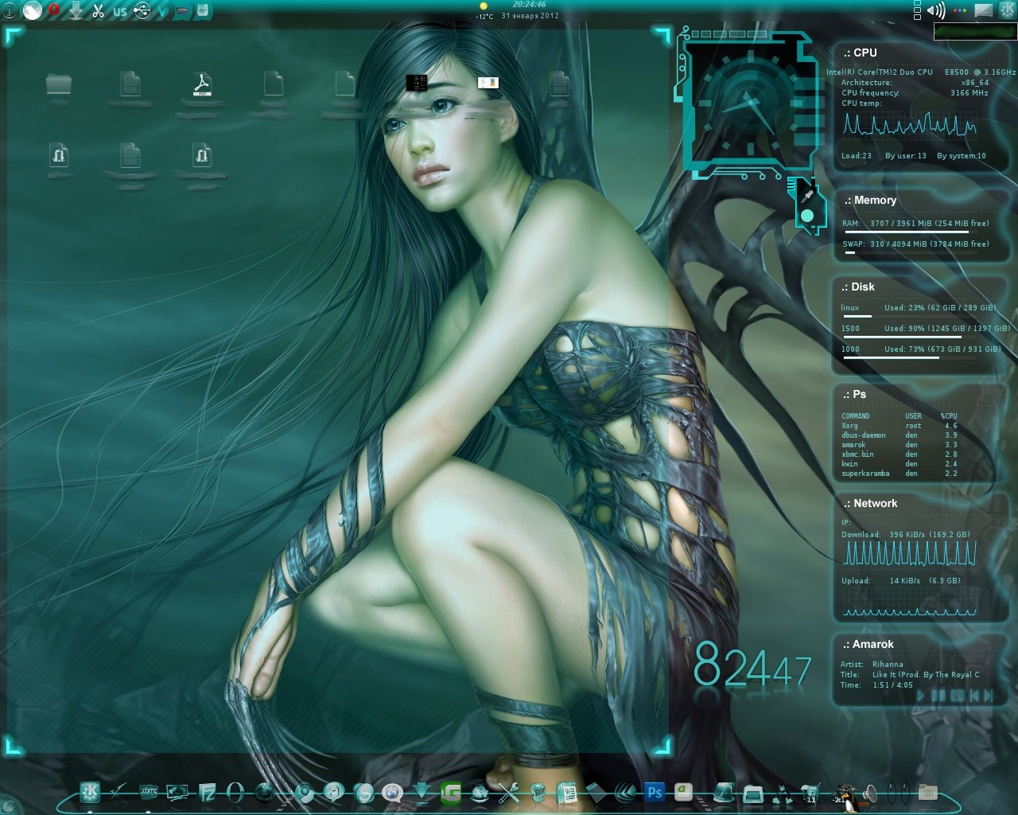Pause the track in Amarok widget
This screenshot has width=1018, height=815.
coord(938,696)
